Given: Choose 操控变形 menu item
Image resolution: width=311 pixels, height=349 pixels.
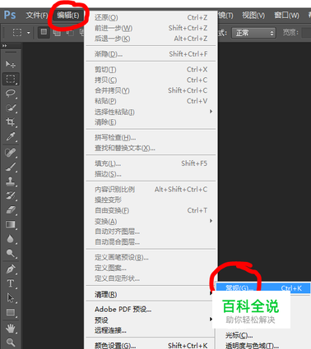Looking at the screenshot, I should click(x=151, y=200).
